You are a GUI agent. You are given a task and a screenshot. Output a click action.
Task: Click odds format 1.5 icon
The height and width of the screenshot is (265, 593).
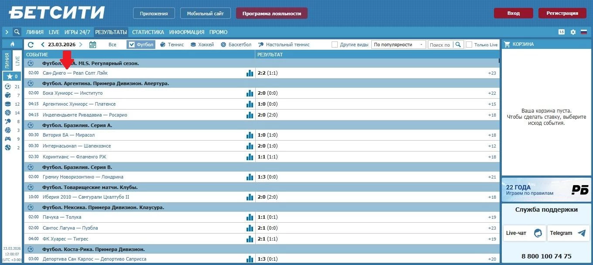pyautogui.click(x=562, y=32)
